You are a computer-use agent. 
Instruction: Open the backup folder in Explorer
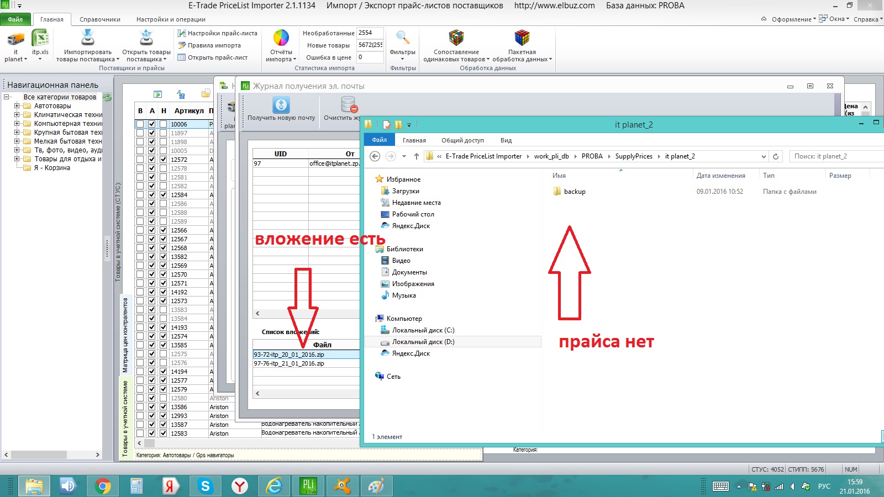(x=569, y=192)
